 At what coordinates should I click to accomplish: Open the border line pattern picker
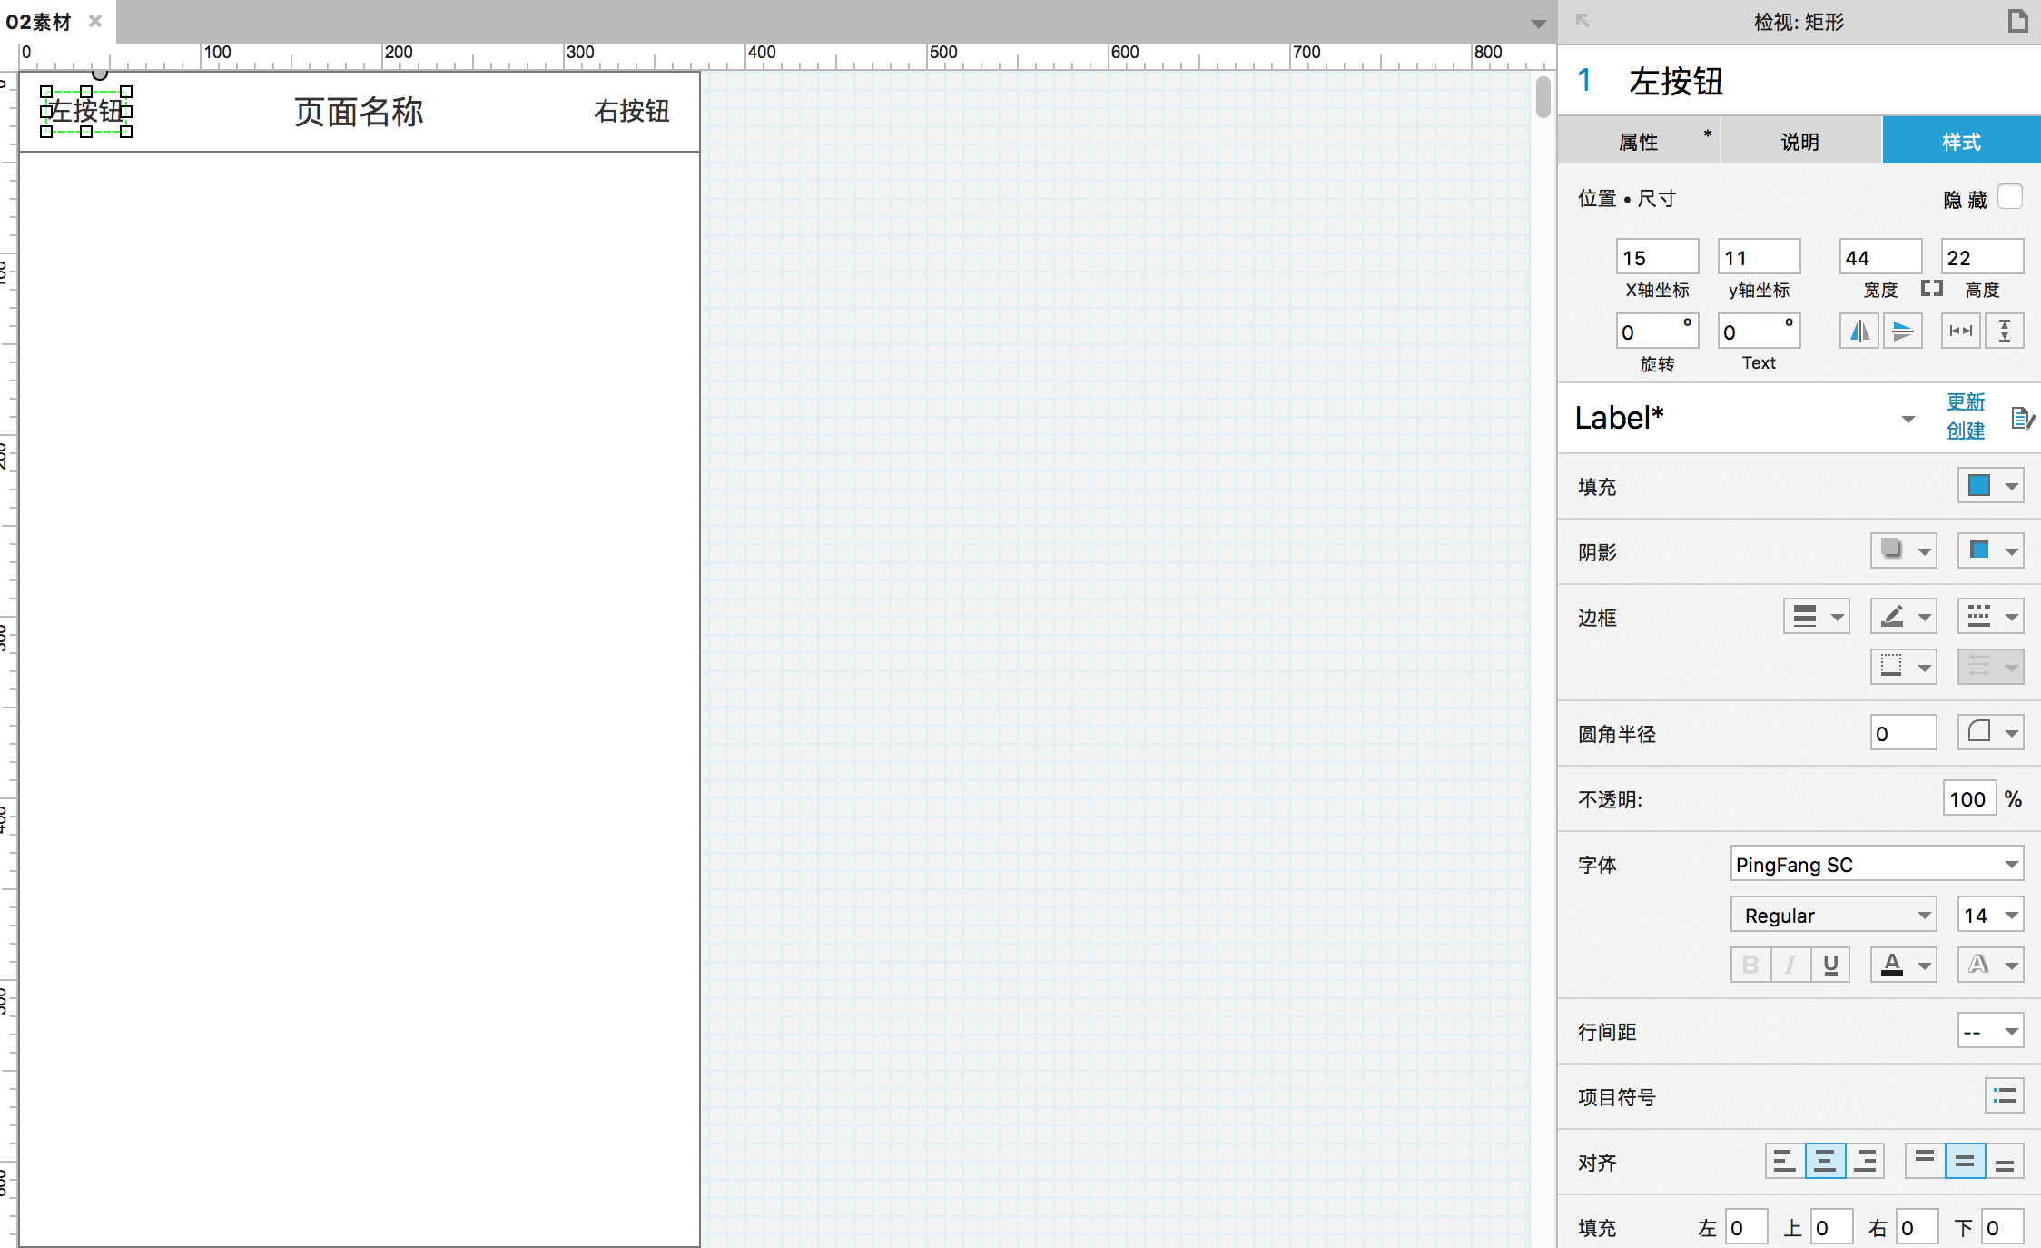[x=1990, y=616]
